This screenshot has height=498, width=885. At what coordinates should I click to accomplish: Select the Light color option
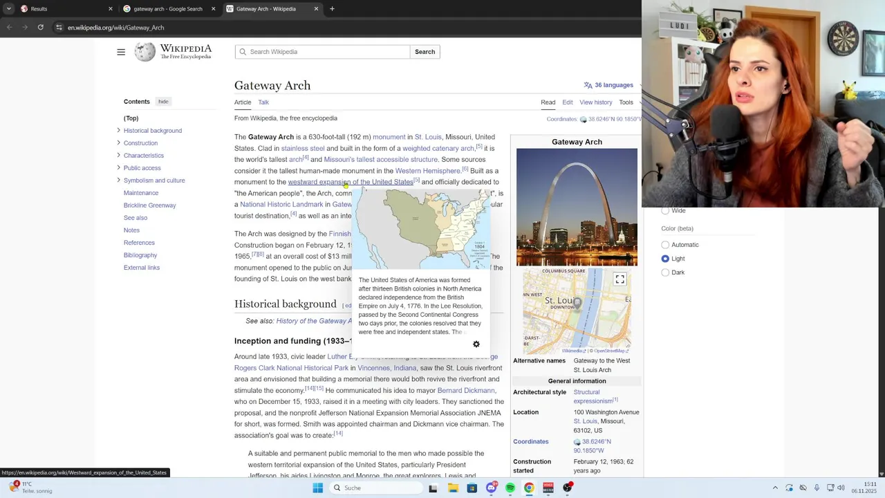[665, 259]
